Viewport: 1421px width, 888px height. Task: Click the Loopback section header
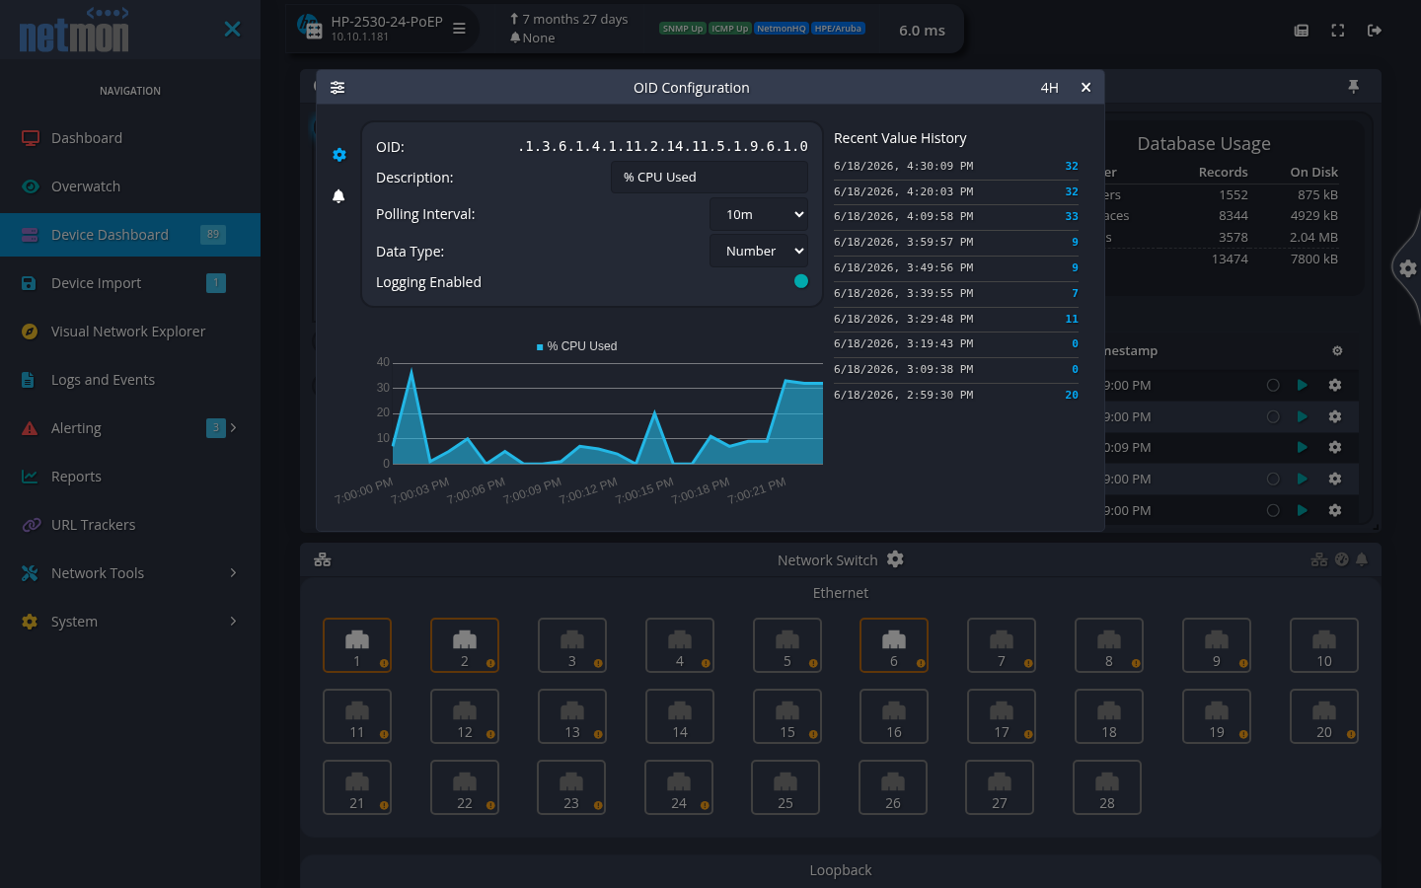(841, 870)
